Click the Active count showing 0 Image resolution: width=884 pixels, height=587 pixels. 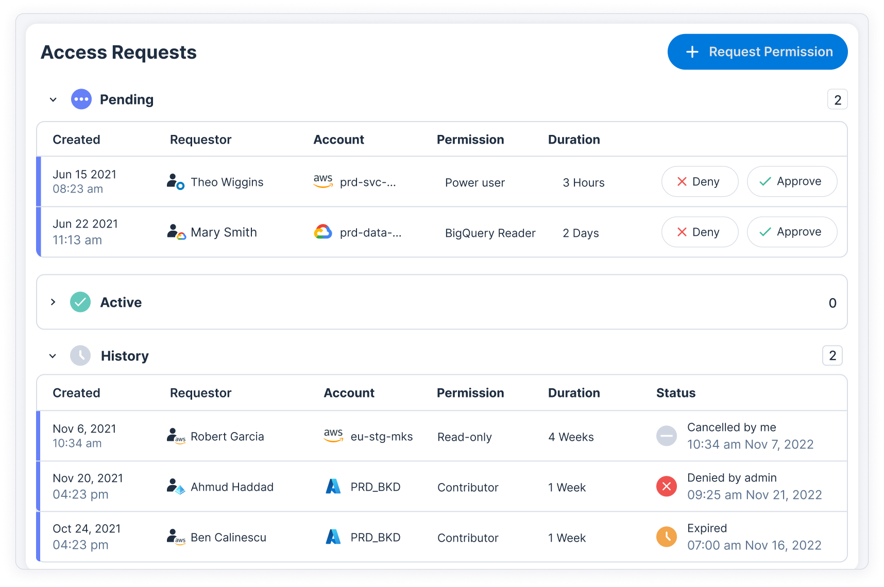click(x=832, y=303)
